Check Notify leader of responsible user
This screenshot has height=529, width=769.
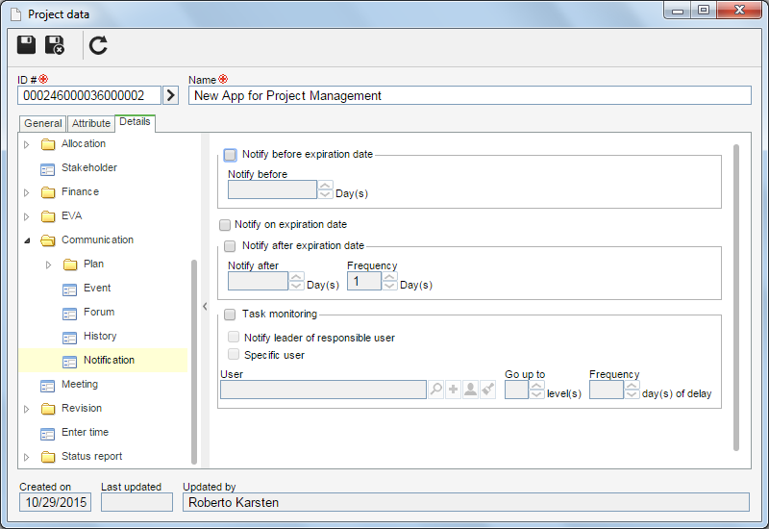click(234, 337)
